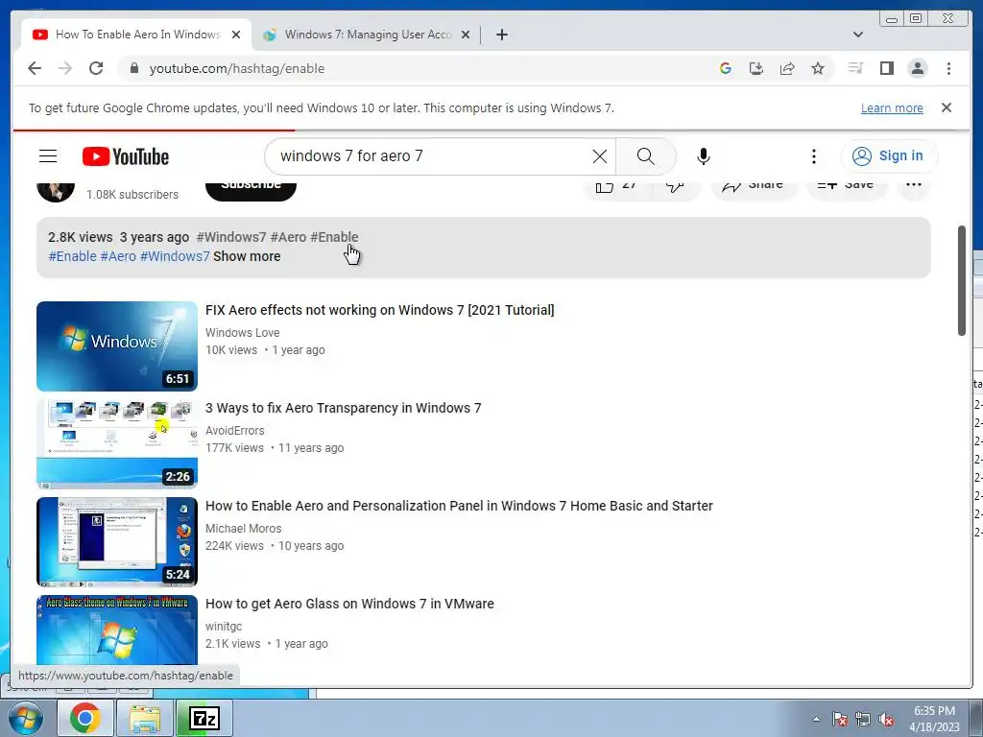This screenshot has width=983, height=737.
Task: Subscribe to the channel
Action: (251, 188)
